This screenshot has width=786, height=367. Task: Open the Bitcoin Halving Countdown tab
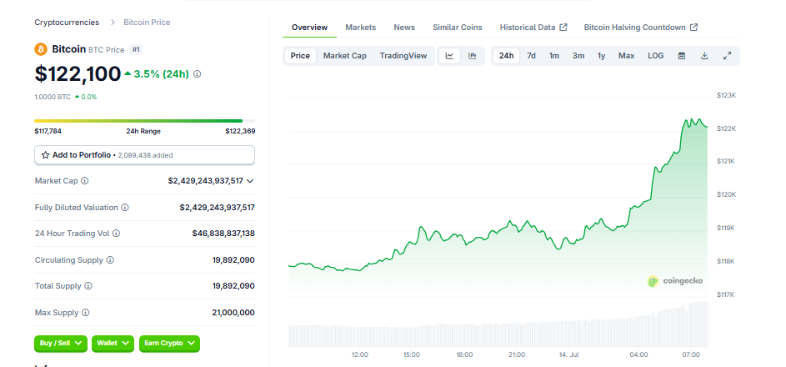[x=641, y=27]
